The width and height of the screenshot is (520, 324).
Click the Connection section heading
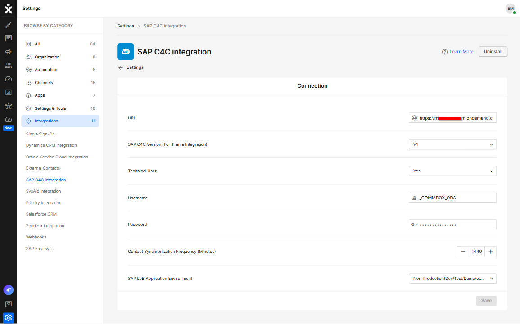(312, 86)
